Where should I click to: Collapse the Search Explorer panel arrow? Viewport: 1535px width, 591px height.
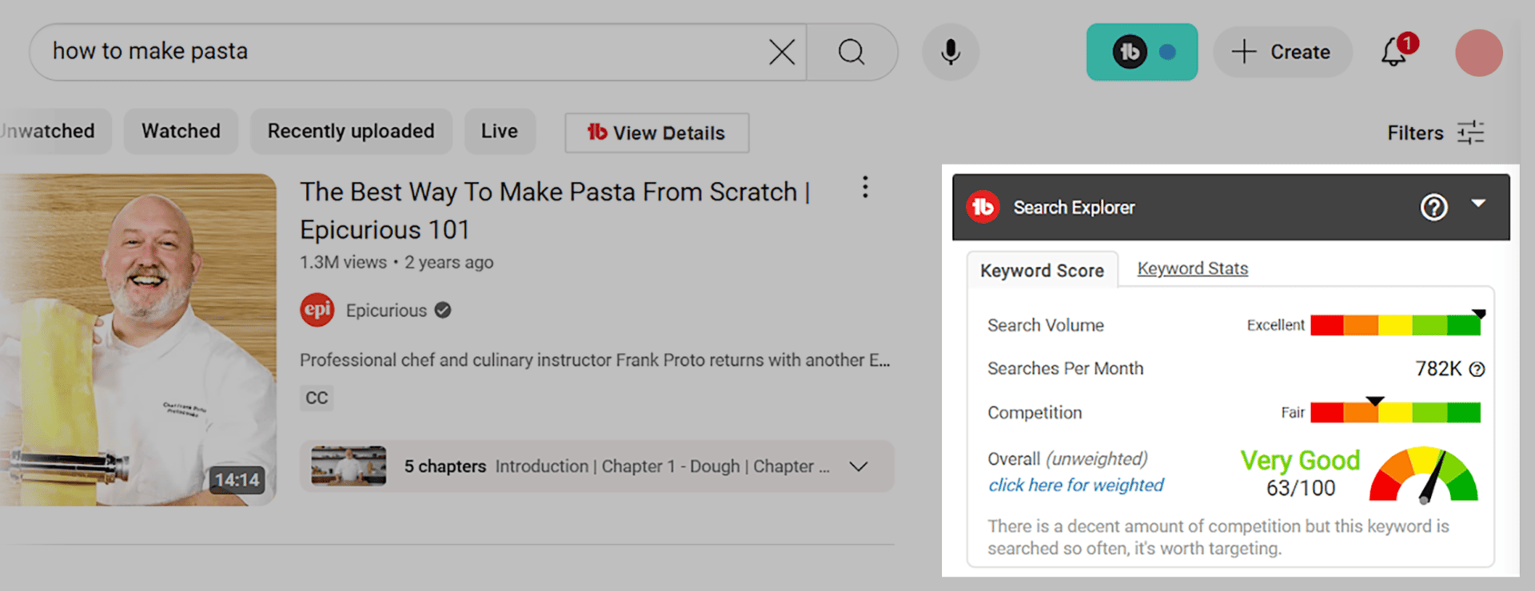pos(1478,204)
